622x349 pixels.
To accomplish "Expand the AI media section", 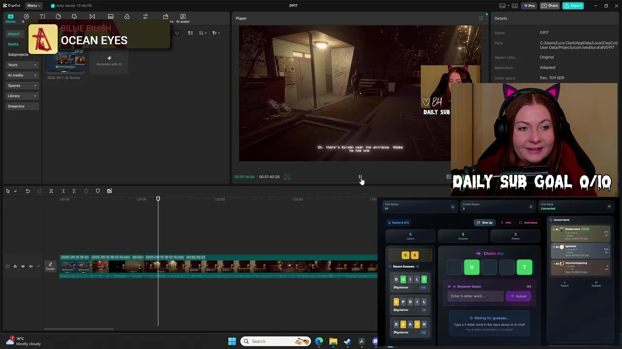I will point(22,75).
